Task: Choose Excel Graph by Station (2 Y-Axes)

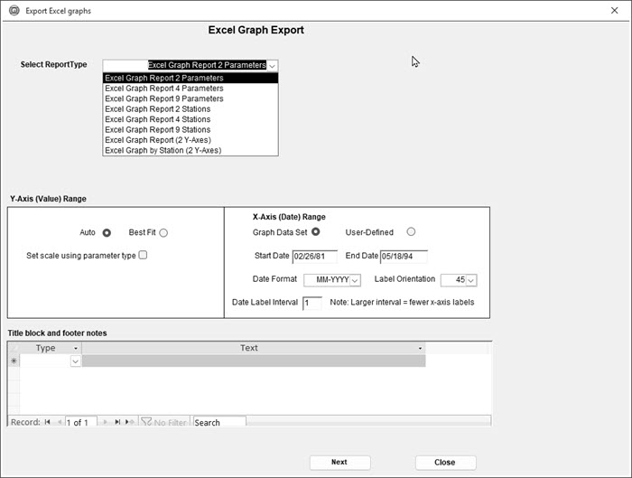Action: click(x=191, y=151)
